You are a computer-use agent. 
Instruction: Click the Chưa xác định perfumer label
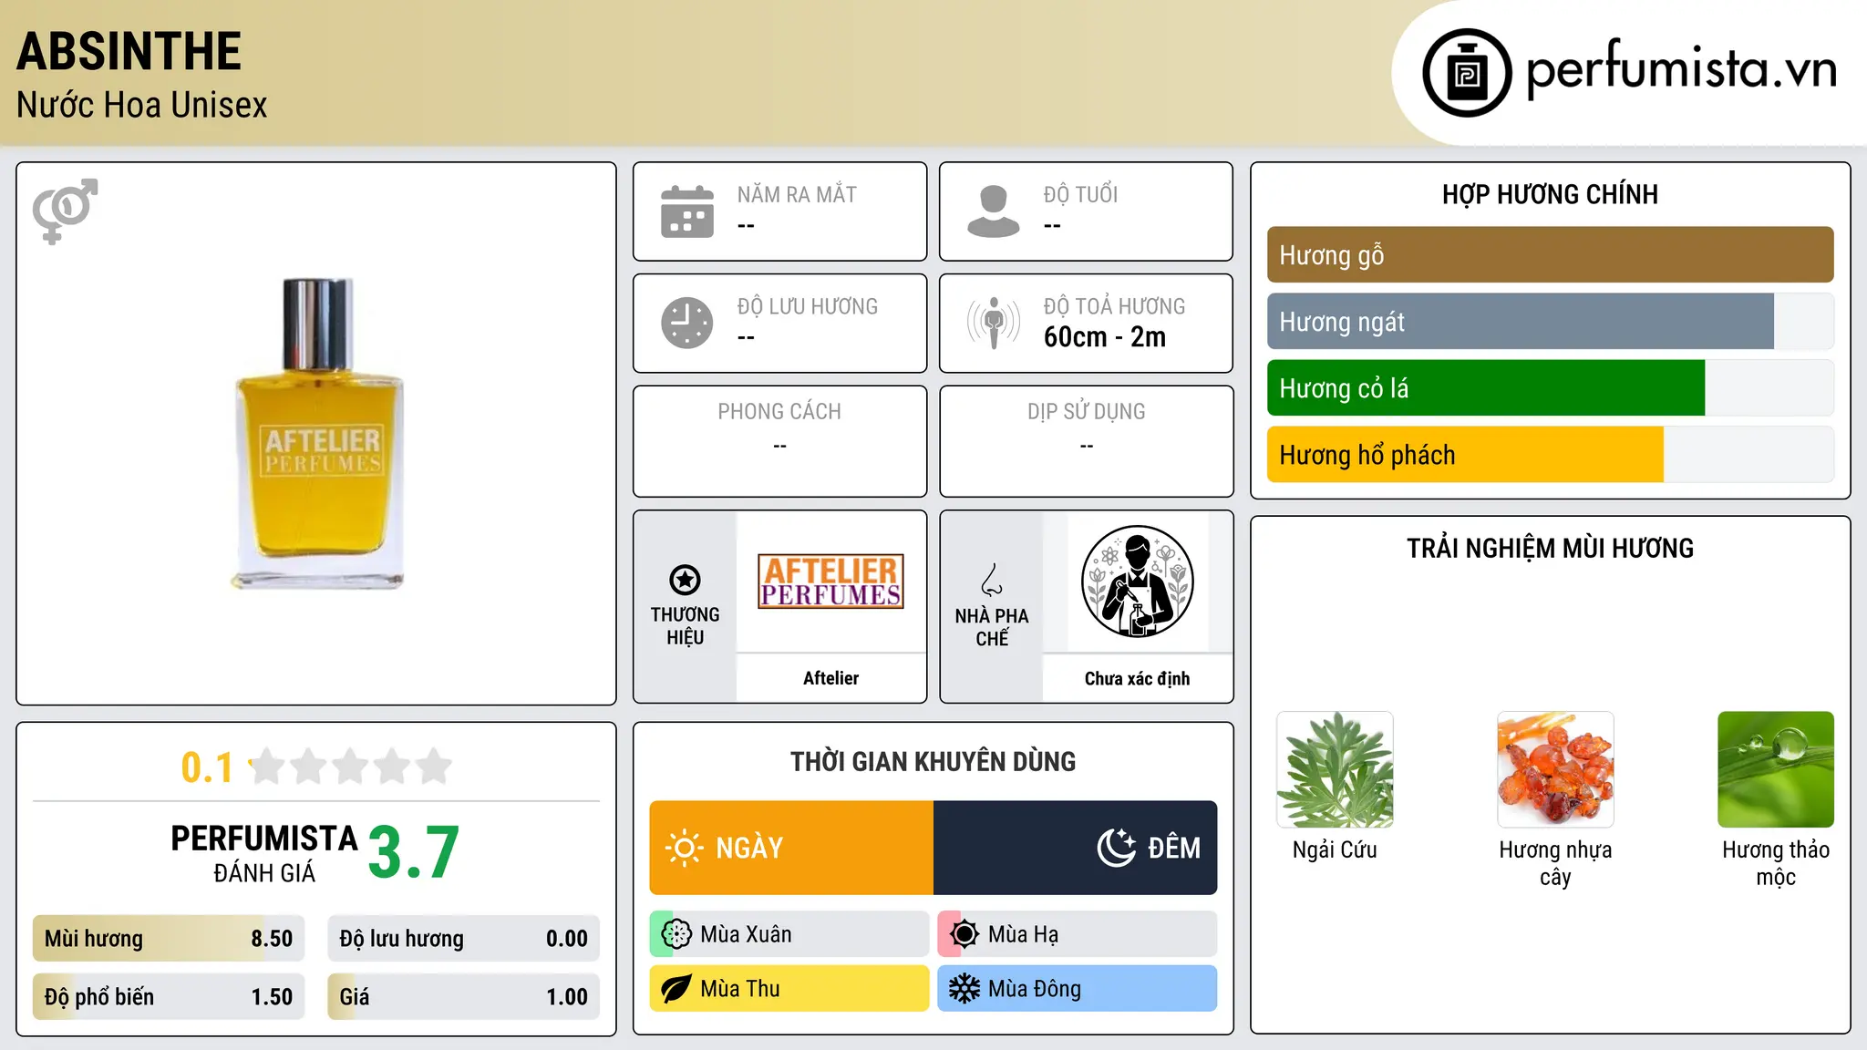coord(1137,678)
